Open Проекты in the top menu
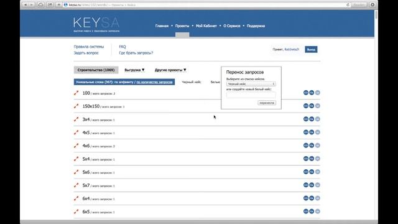398x224 pixels. 182,26
